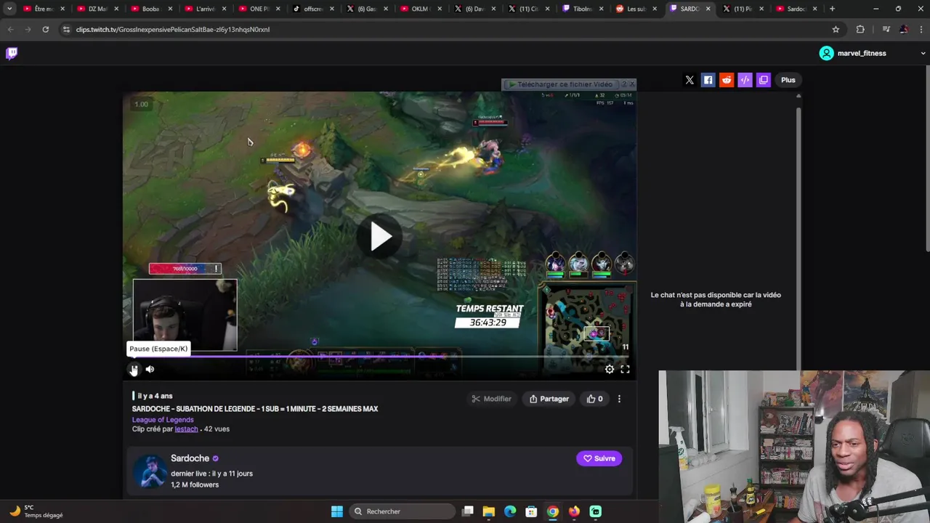Open the Windows Start menu
The height and width of the screenshot is (523, 930).
coord(336,511)
